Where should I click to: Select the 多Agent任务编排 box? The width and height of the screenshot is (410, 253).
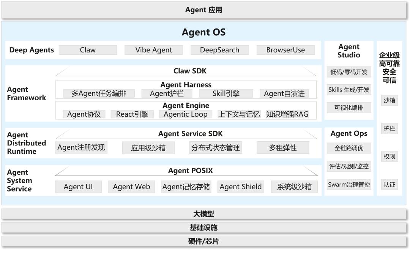(99, 93)
